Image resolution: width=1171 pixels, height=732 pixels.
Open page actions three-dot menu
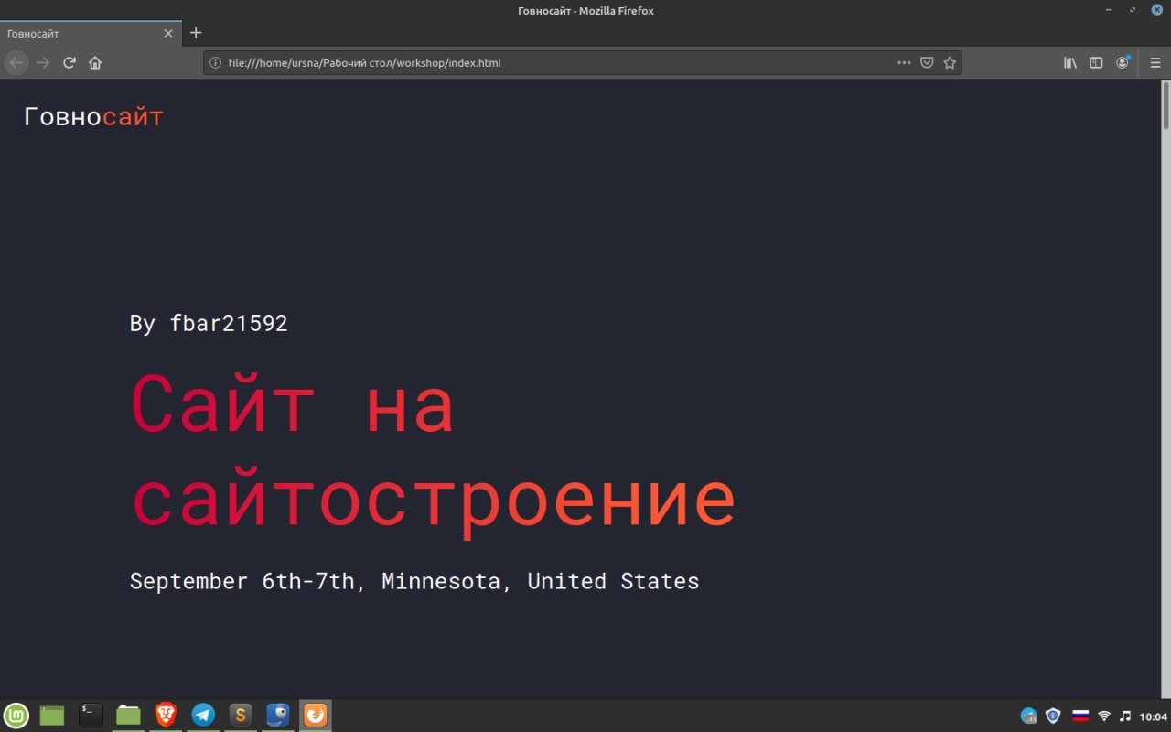point(904,63)
